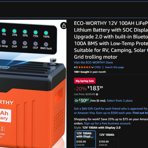Click Search this page link
Viewport: 148px width, 148px height.
(114, 67)
